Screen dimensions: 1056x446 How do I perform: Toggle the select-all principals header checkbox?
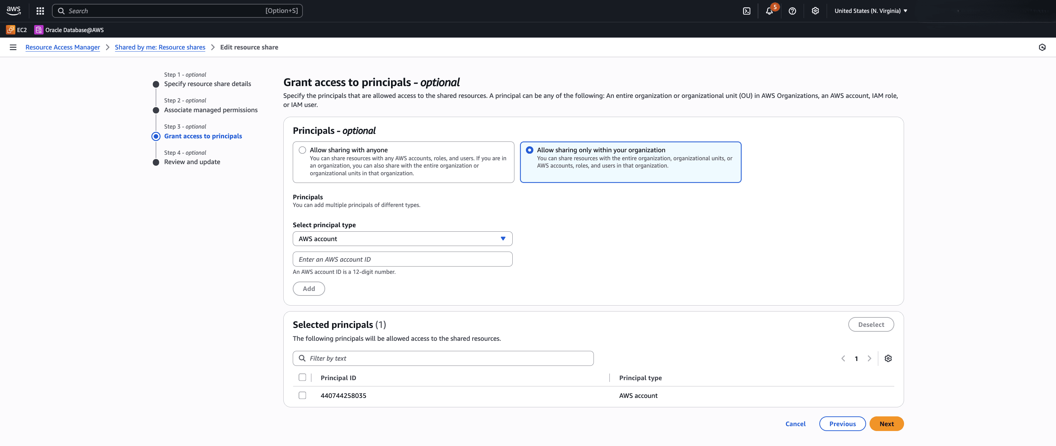click(x=302, y=377)
